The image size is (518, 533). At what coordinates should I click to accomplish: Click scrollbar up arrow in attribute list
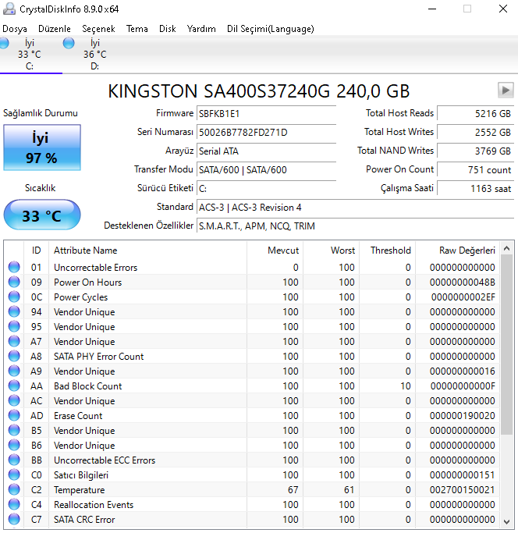pyautogui.click(x=506, y=248)
